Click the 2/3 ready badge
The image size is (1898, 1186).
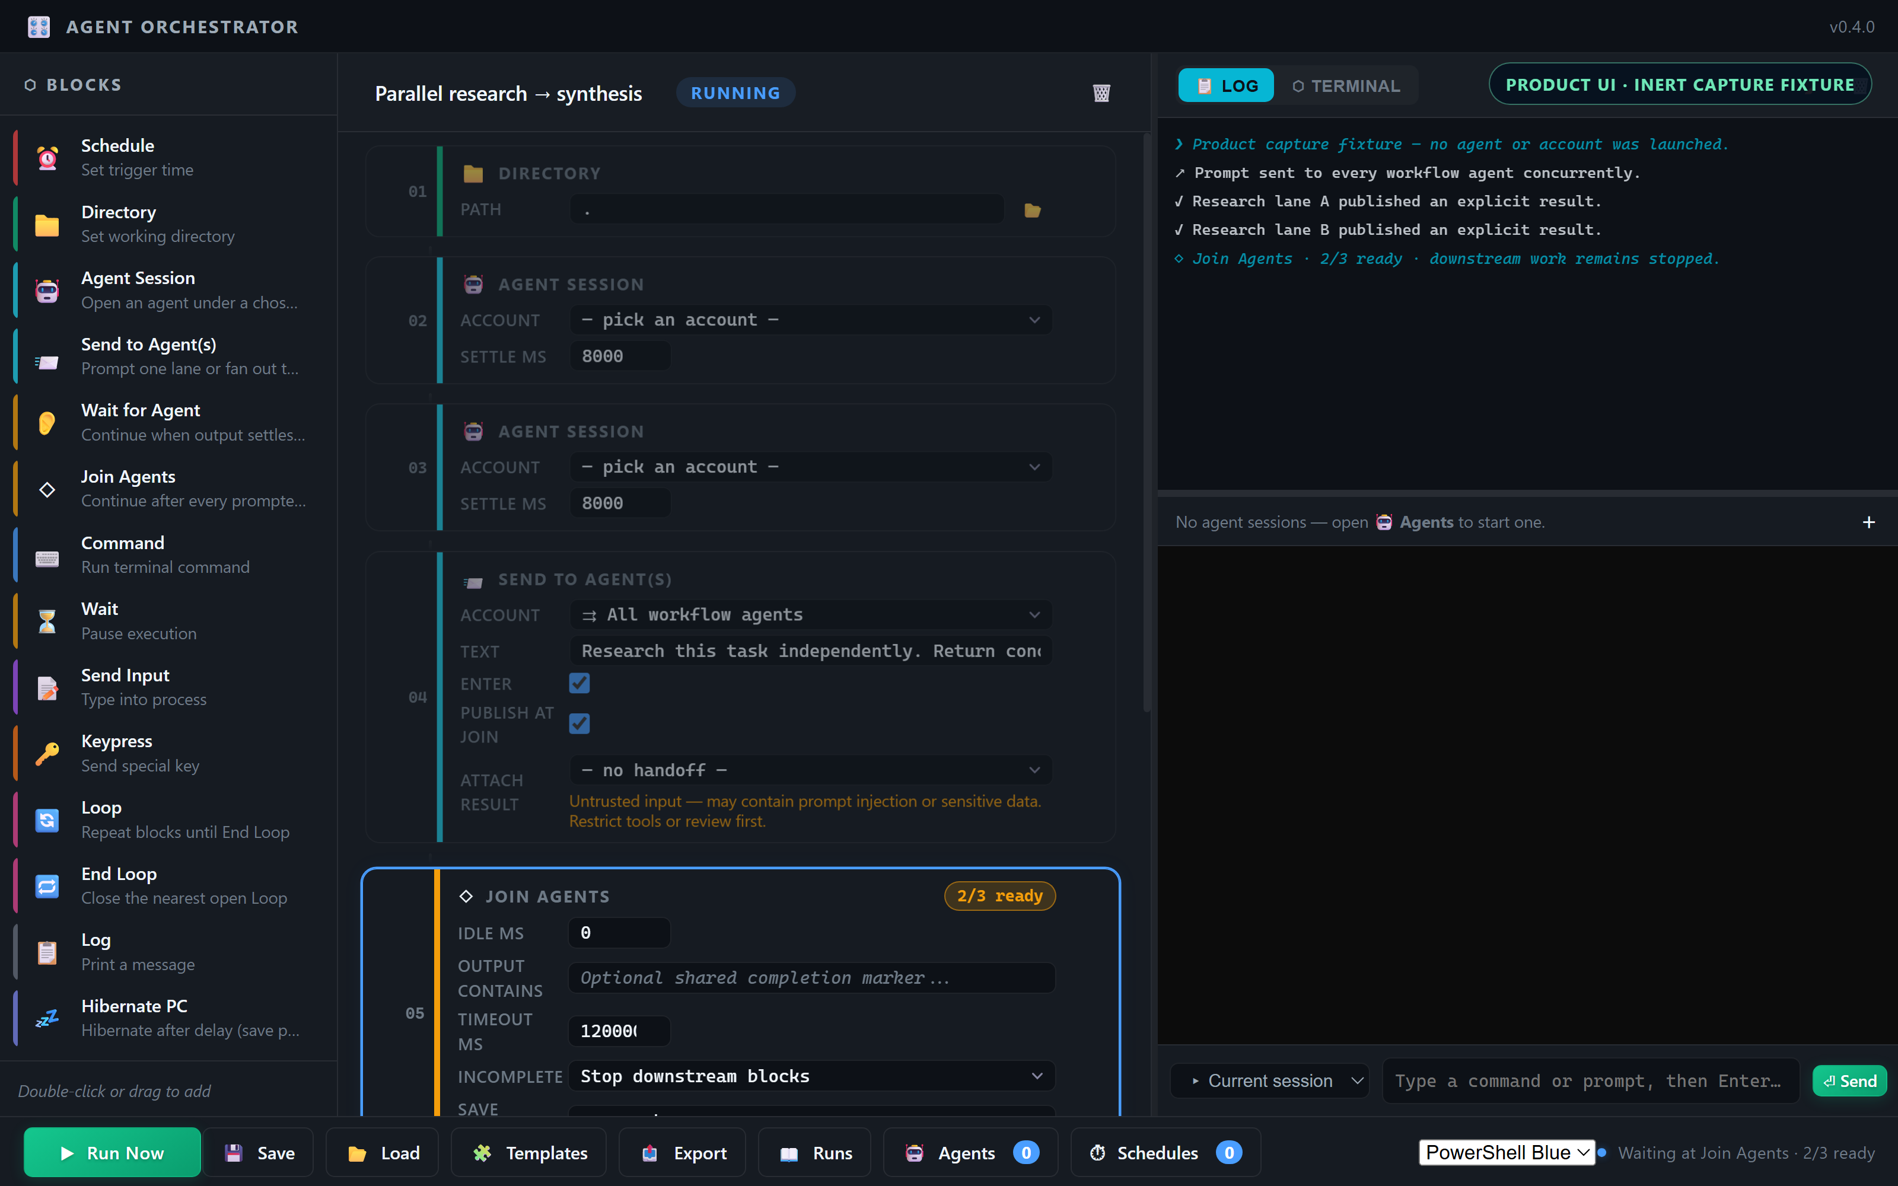point(1000,896)
